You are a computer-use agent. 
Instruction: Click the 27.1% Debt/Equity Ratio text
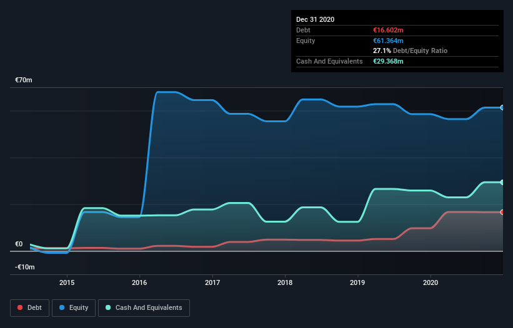409,51
